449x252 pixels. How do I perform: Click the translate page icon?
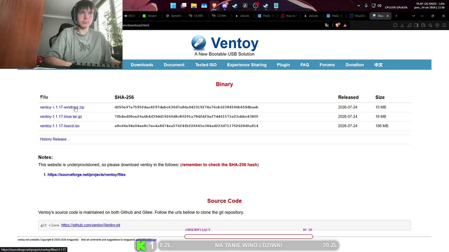click(x=327, y=25)
